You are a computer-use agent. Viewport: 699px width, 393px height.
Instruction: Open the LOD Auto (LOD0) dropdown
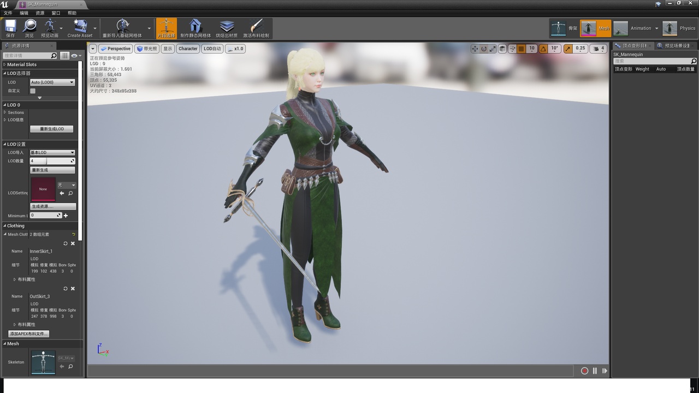pyautogui.click(x=52, y=82)
